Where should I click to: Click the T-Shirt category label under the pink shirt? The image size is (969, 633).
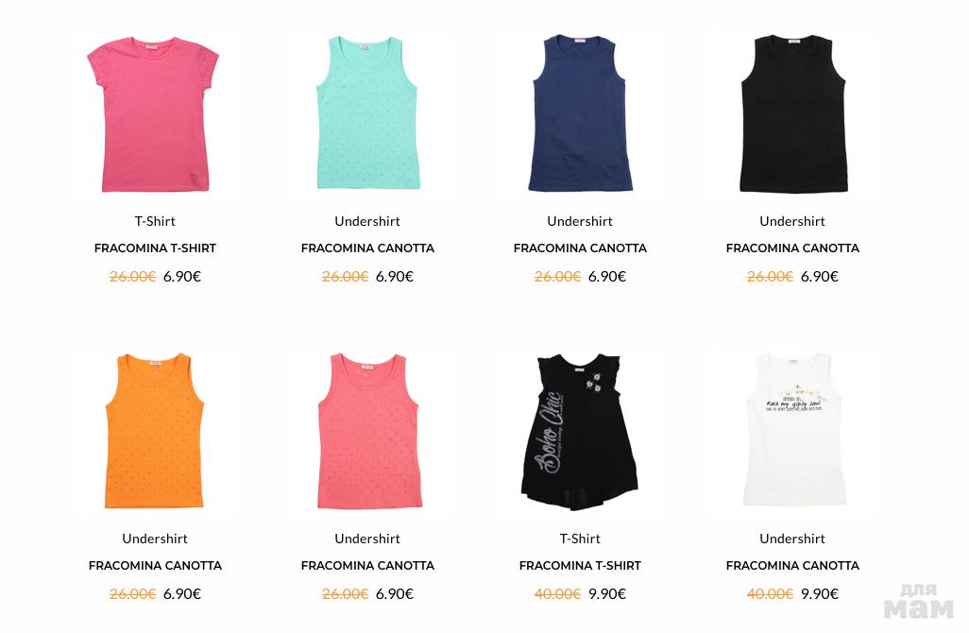(x=155, y=221)
